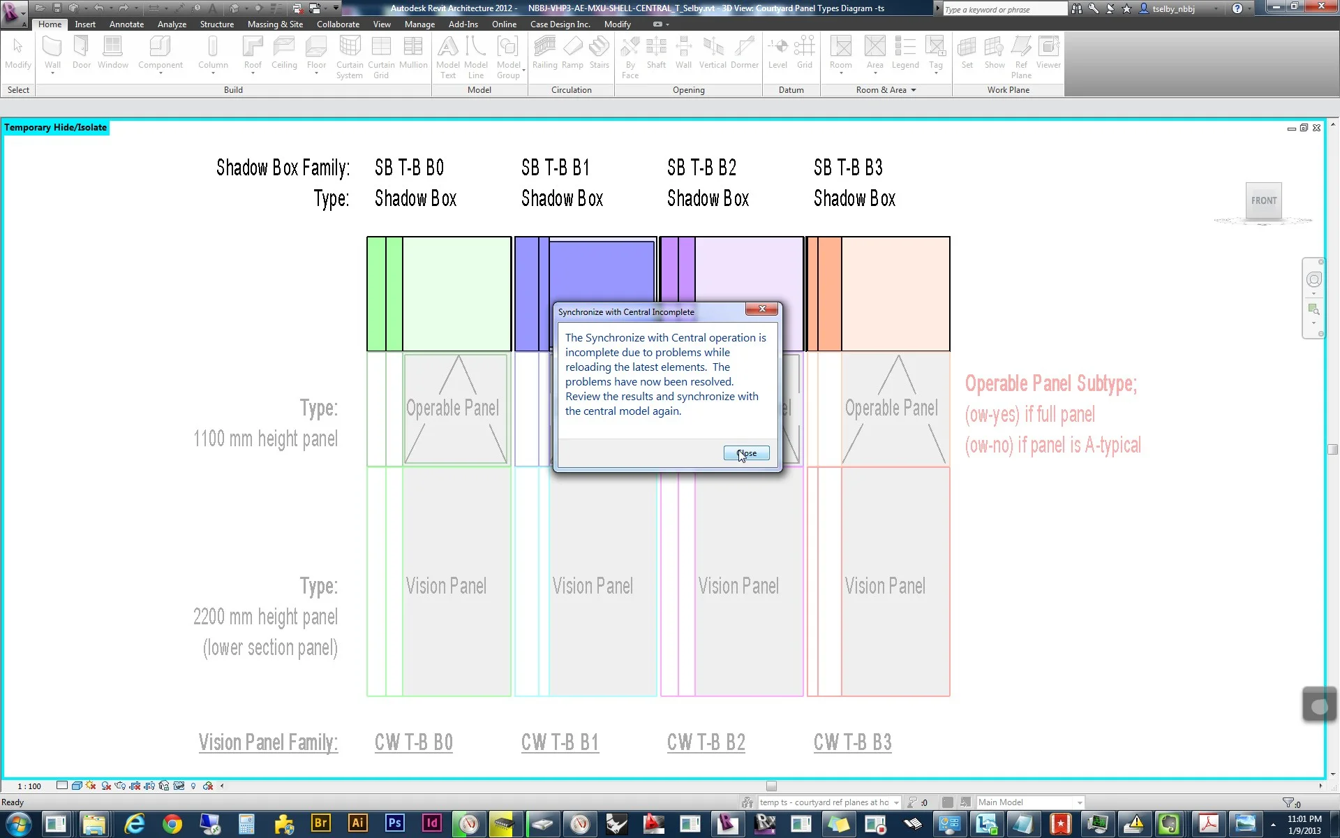The height and width of the screenshot is (838, 1340).
Task: Open the Revit application menu
Action: click(14, 13)
